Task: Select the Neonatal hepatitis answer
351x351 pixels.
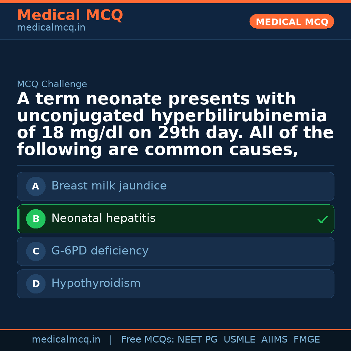Action: (x=103, y=218)
